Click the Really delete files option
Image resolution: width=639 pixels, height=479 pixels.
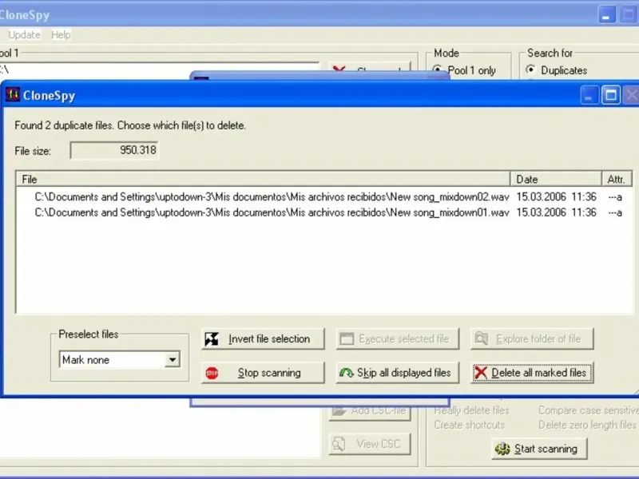point(471,410)
